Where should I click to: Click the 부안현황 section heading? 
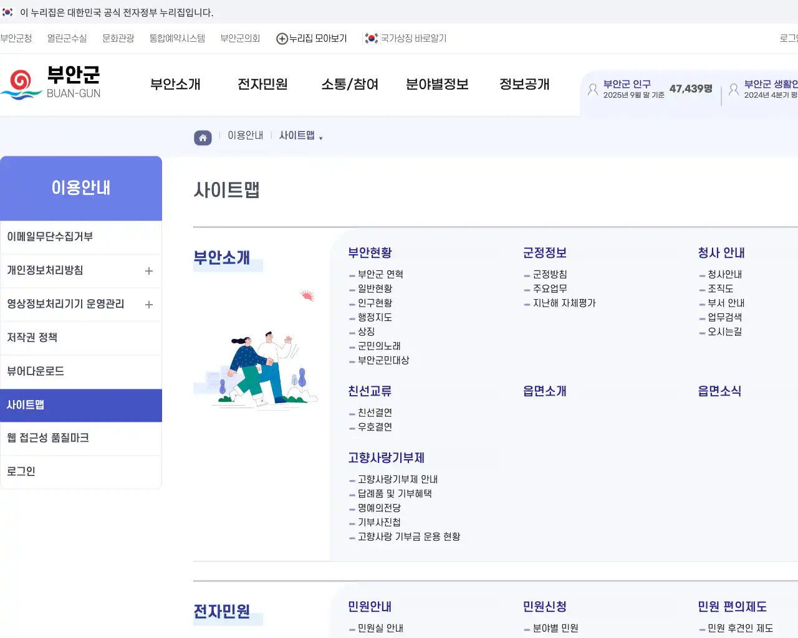(370, 253)
